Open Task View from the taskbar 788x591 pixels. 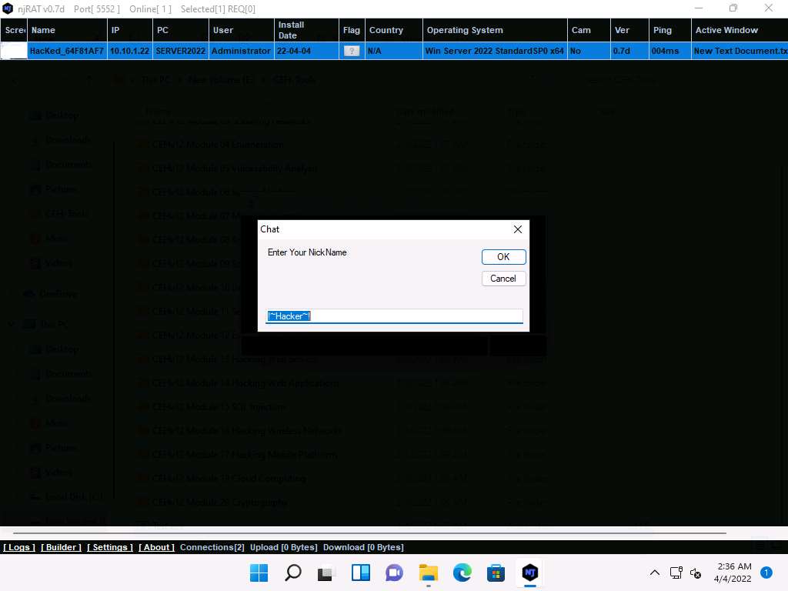point(326,573)
